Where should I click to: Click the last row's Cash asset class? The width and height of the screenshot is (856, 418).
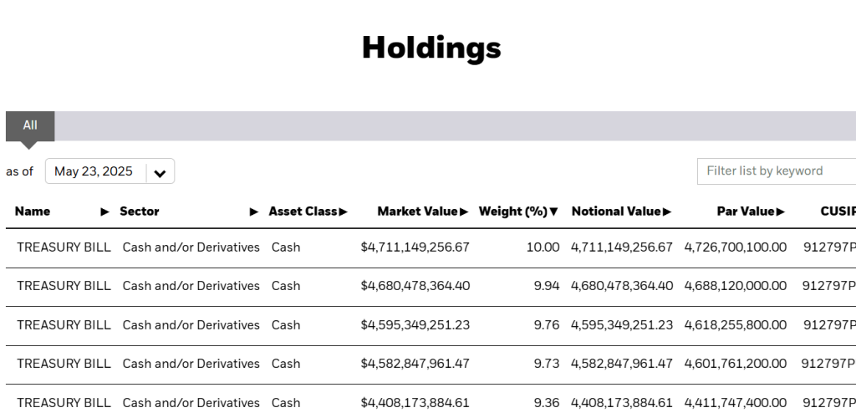[x=286, y=403]
